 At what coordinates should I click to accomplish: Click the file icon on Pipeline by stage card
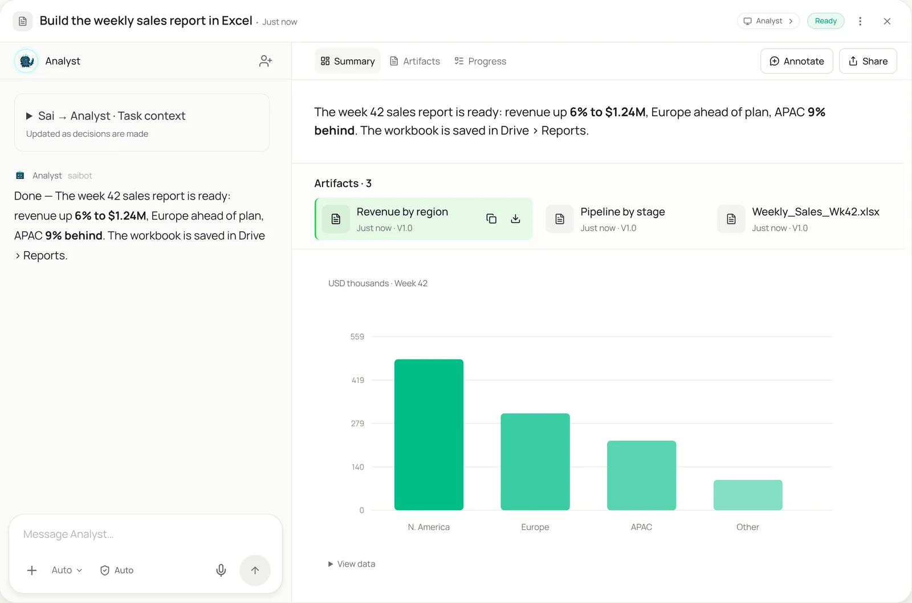[x=560, y=219]
